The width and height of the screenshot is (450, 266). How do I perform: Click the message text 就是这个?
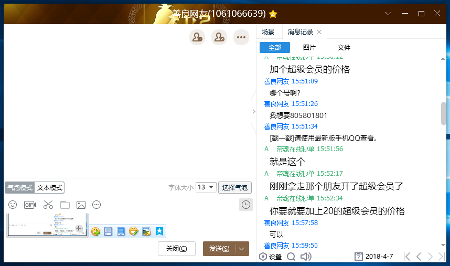287,162
